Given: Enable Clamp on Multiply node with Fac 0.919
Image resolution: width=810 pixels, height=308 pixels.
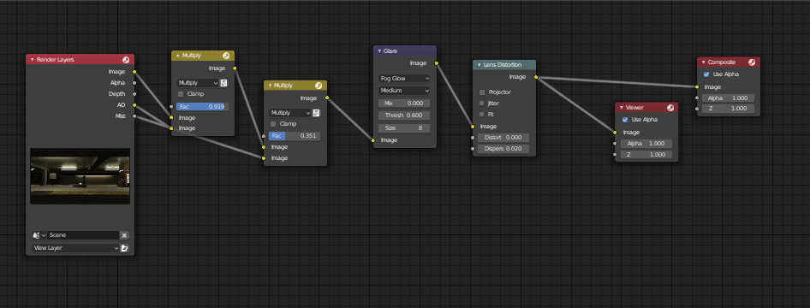Looking at the screenshot, I should (181, 94).
